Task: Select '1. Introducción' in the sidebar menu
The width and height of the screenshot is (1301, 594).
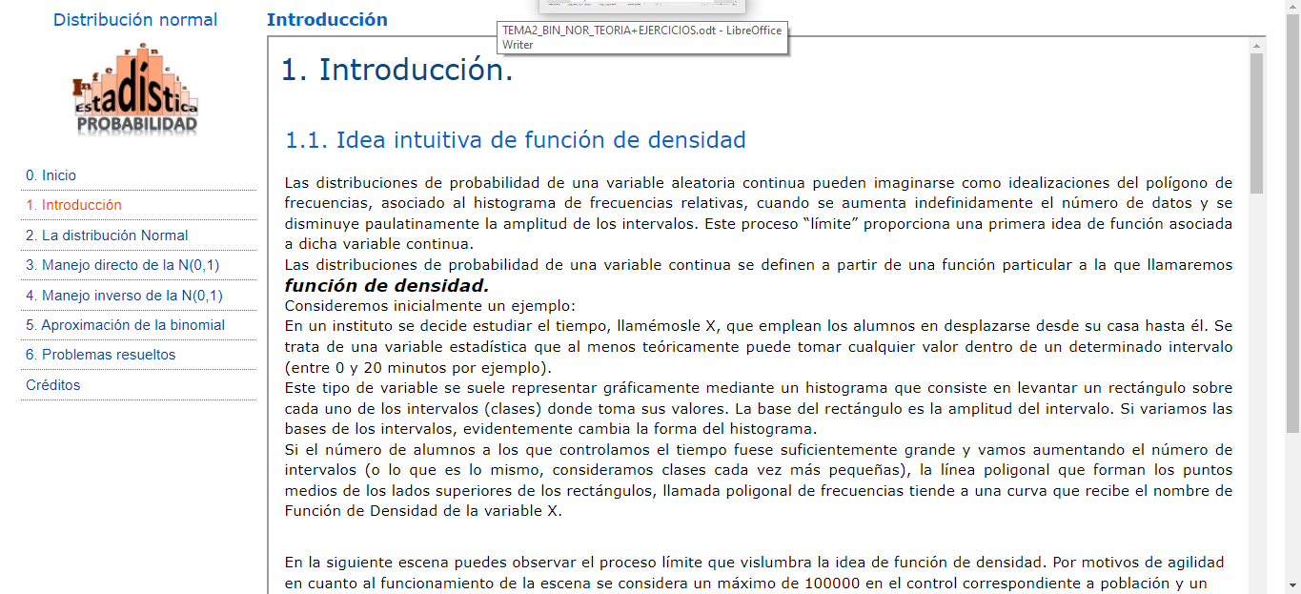Action: tap(73, 205)
